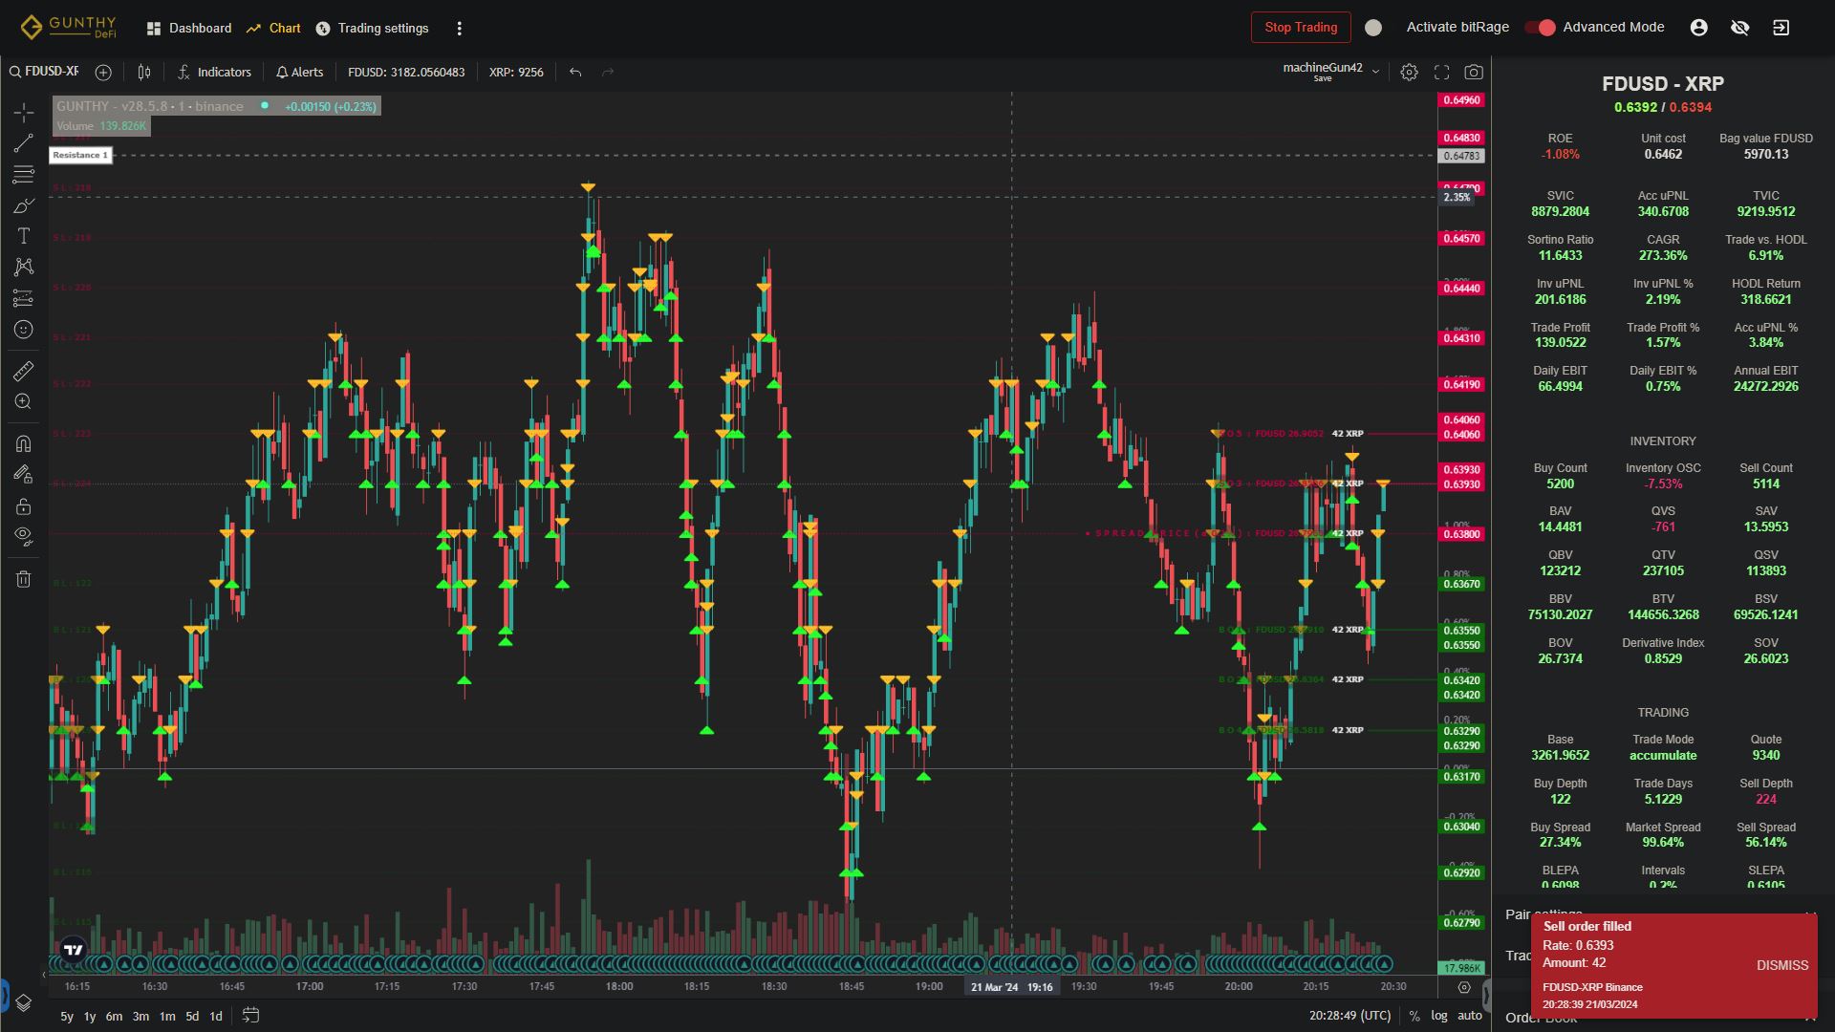Click the Gunthy DeFi logo

tap(69, 27)
